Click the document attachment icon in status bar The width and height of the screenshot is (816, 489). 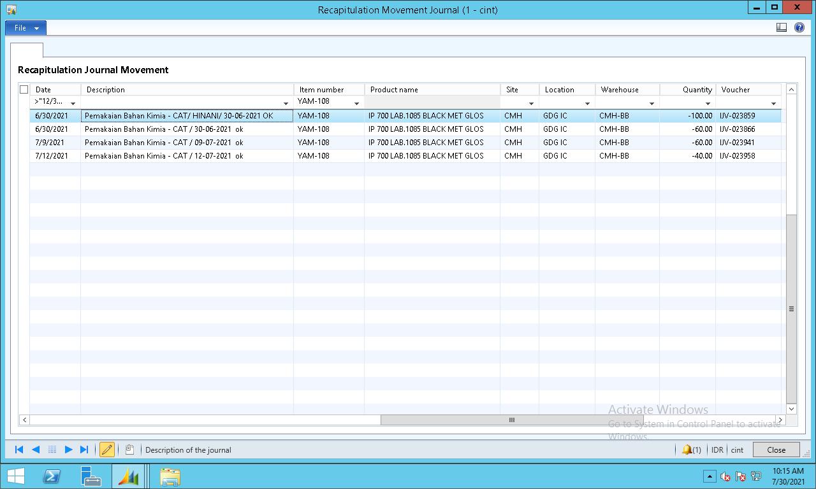coord(129,450)
